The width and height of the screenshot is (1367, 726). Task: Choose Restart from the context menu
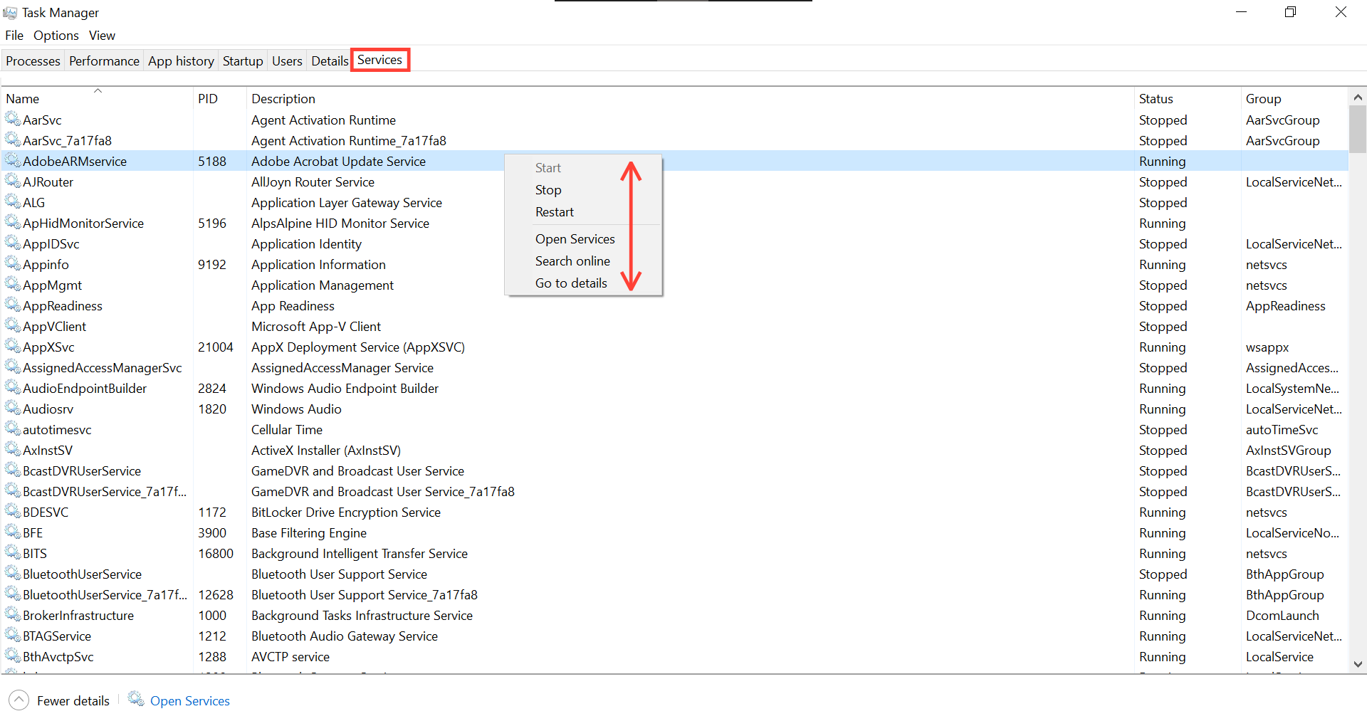555,211
